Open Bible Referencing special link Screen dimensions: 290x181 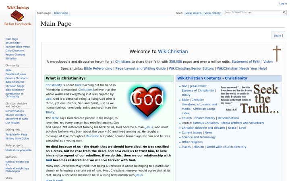98,68
